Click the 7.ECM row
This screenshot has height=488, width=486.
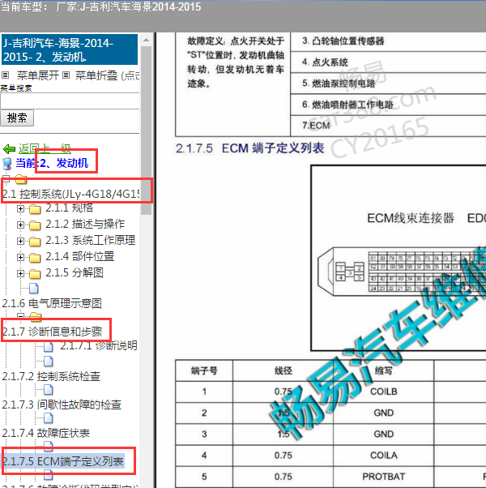(388, 126)
